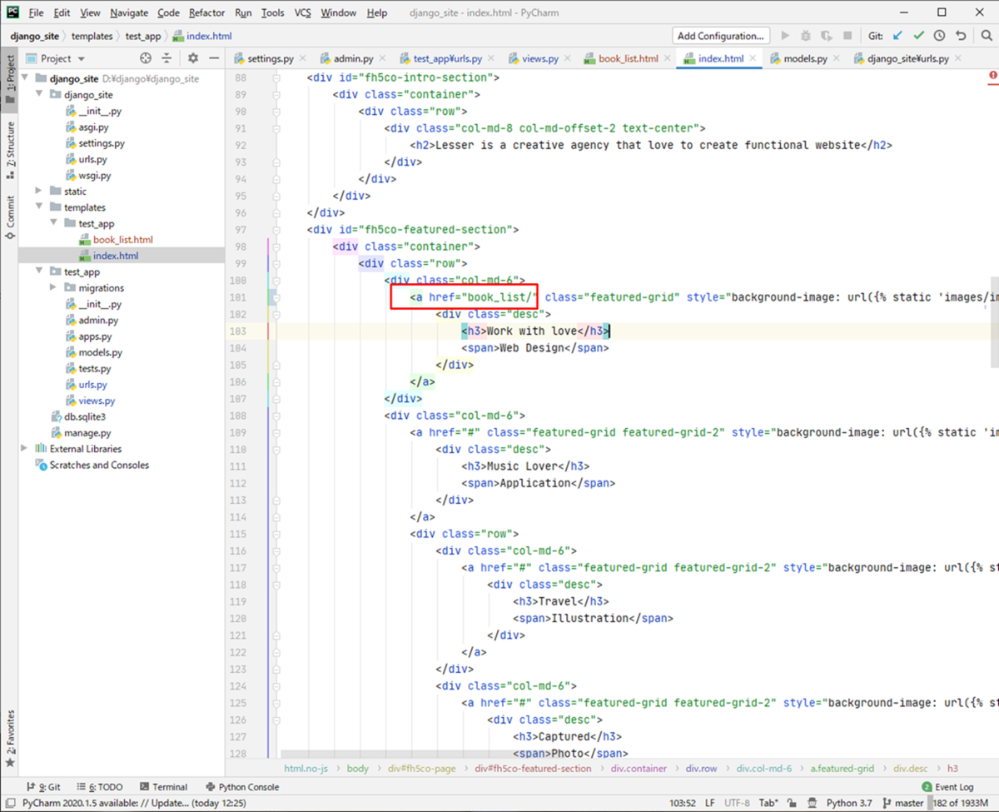The width and height of the screenshot is (999, 812).
Task: Expand External Libraries node
Action: coord(25,449)
